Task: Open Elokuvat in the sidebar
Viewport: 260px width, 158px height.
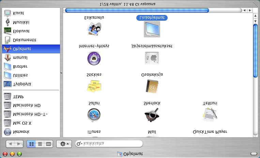Action: coord(31,31)
